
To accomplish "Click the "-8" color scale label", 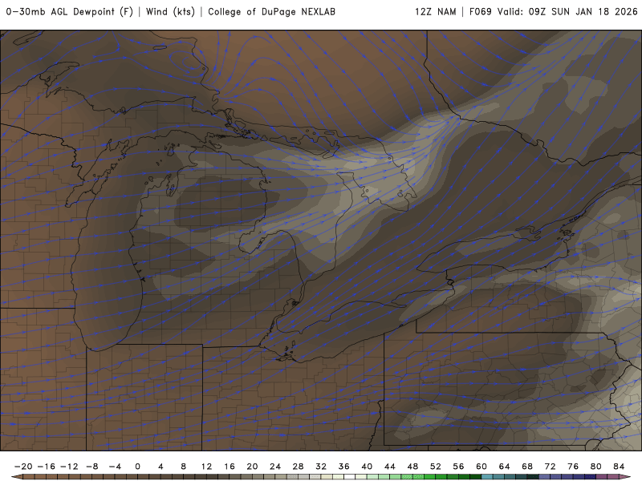I will pyautogui.click(x=92, y=467).
